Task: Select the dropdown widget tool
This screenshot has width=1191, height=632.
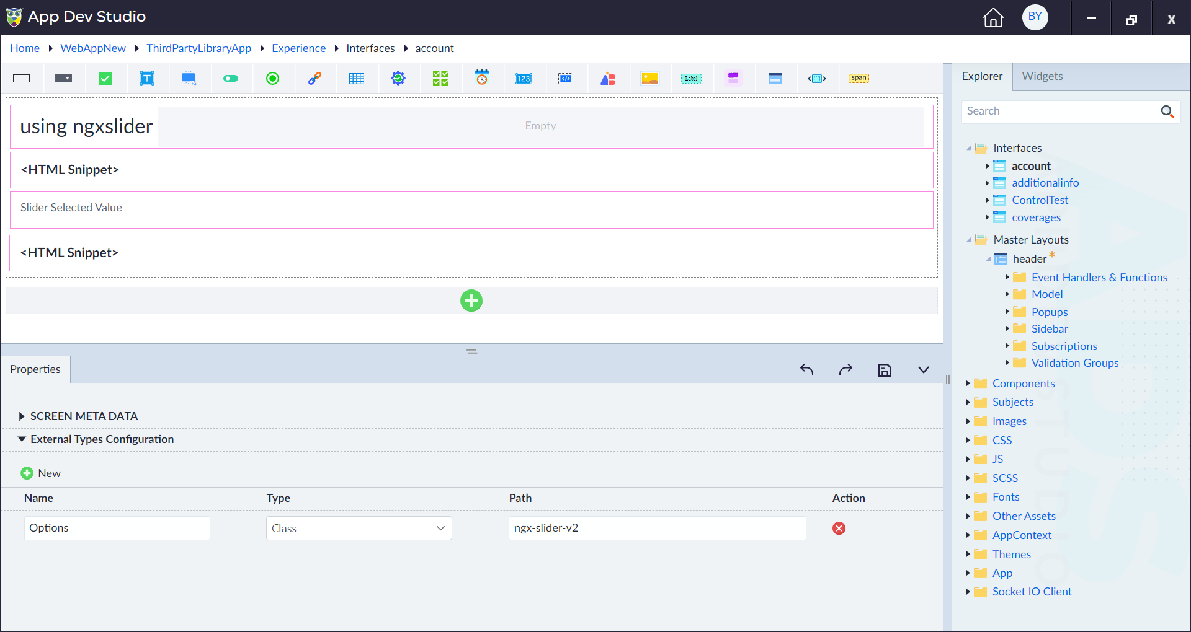Action: 63,79
